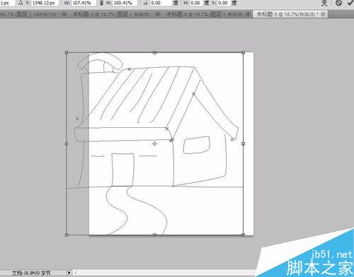Cancel the transform with the circle-slash icon
Viewport: 354px width, 277px height.
pos(338,3)
